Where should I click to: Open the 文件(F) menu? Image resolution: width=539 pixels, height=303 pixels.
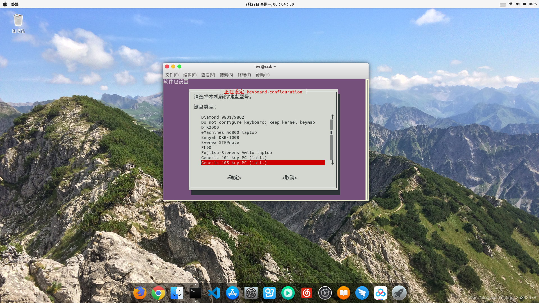[172, 75]
